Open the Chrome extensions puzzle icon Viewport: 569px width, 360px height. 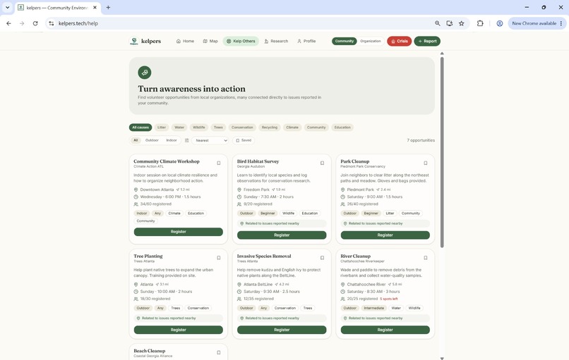click(x=480, y=23)
